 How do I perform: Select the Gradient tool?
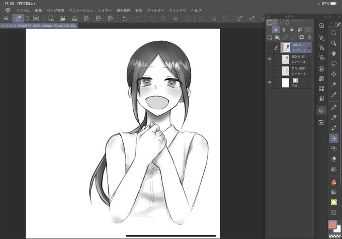point(334,192)
